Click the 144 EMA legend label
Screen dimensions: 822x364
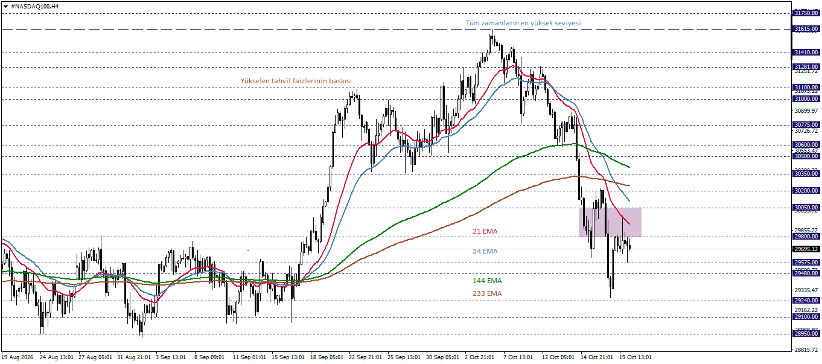486,281
